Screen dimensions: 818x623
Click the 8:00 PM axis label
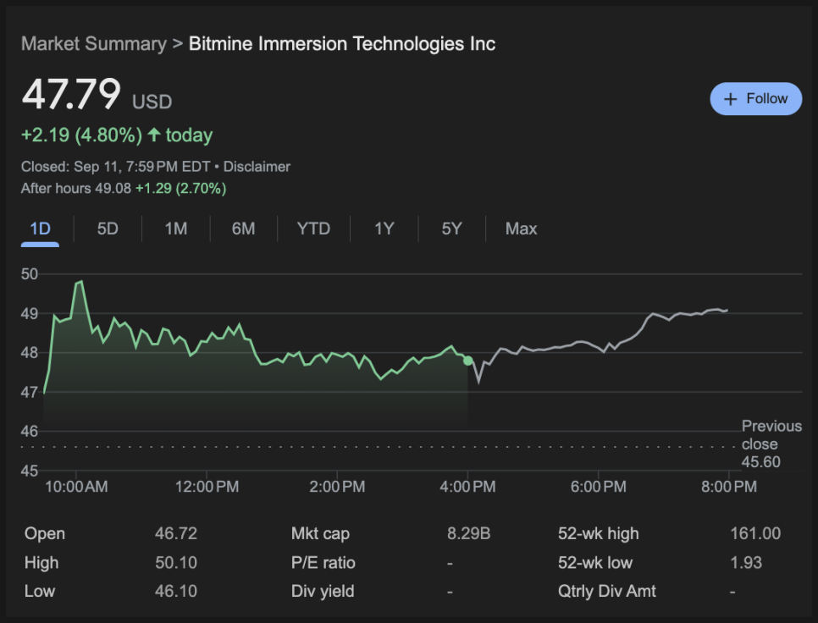pos(729,487)
